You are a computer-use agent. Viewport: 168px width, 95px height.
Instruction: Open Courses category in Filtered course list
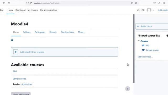pyautogui.click(x=144, y=41)
